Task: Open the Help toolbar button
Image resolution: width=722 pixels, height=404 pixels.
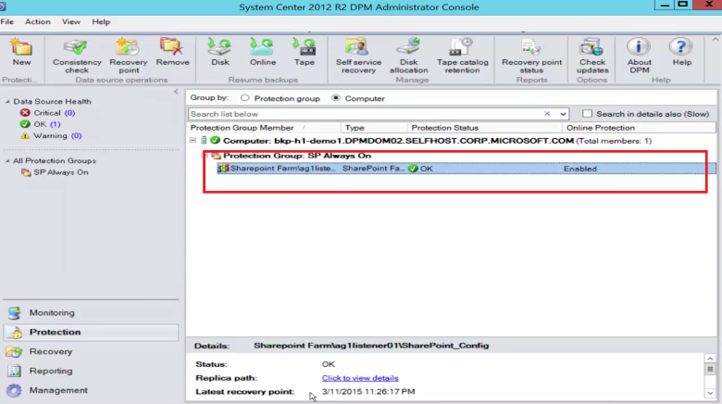Action: [681, 53]
